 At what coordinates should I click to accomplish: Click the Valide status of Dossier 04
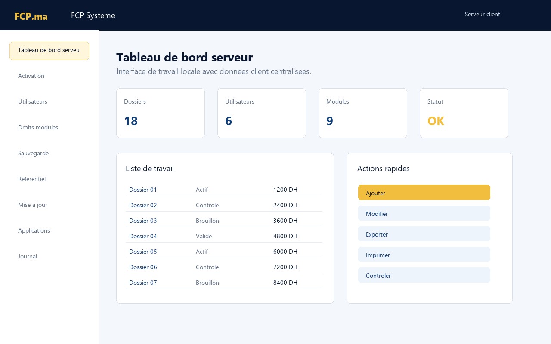(x=204, y=236)
